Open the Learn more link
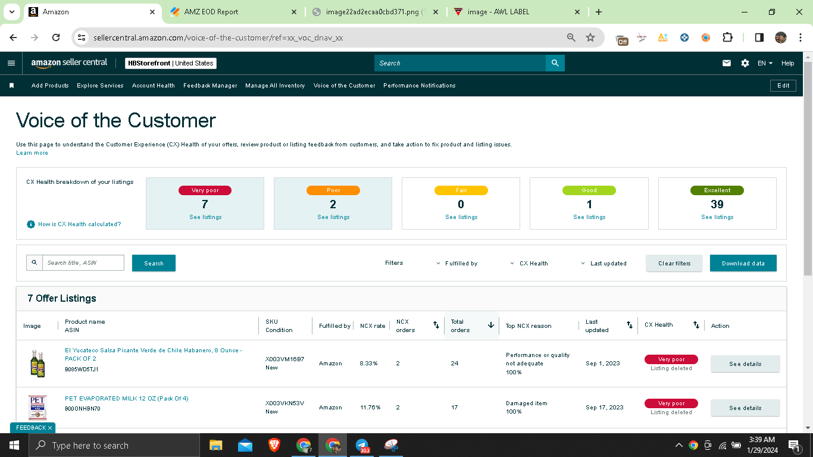This screenshot has width=813, height=457. point(32,153)
